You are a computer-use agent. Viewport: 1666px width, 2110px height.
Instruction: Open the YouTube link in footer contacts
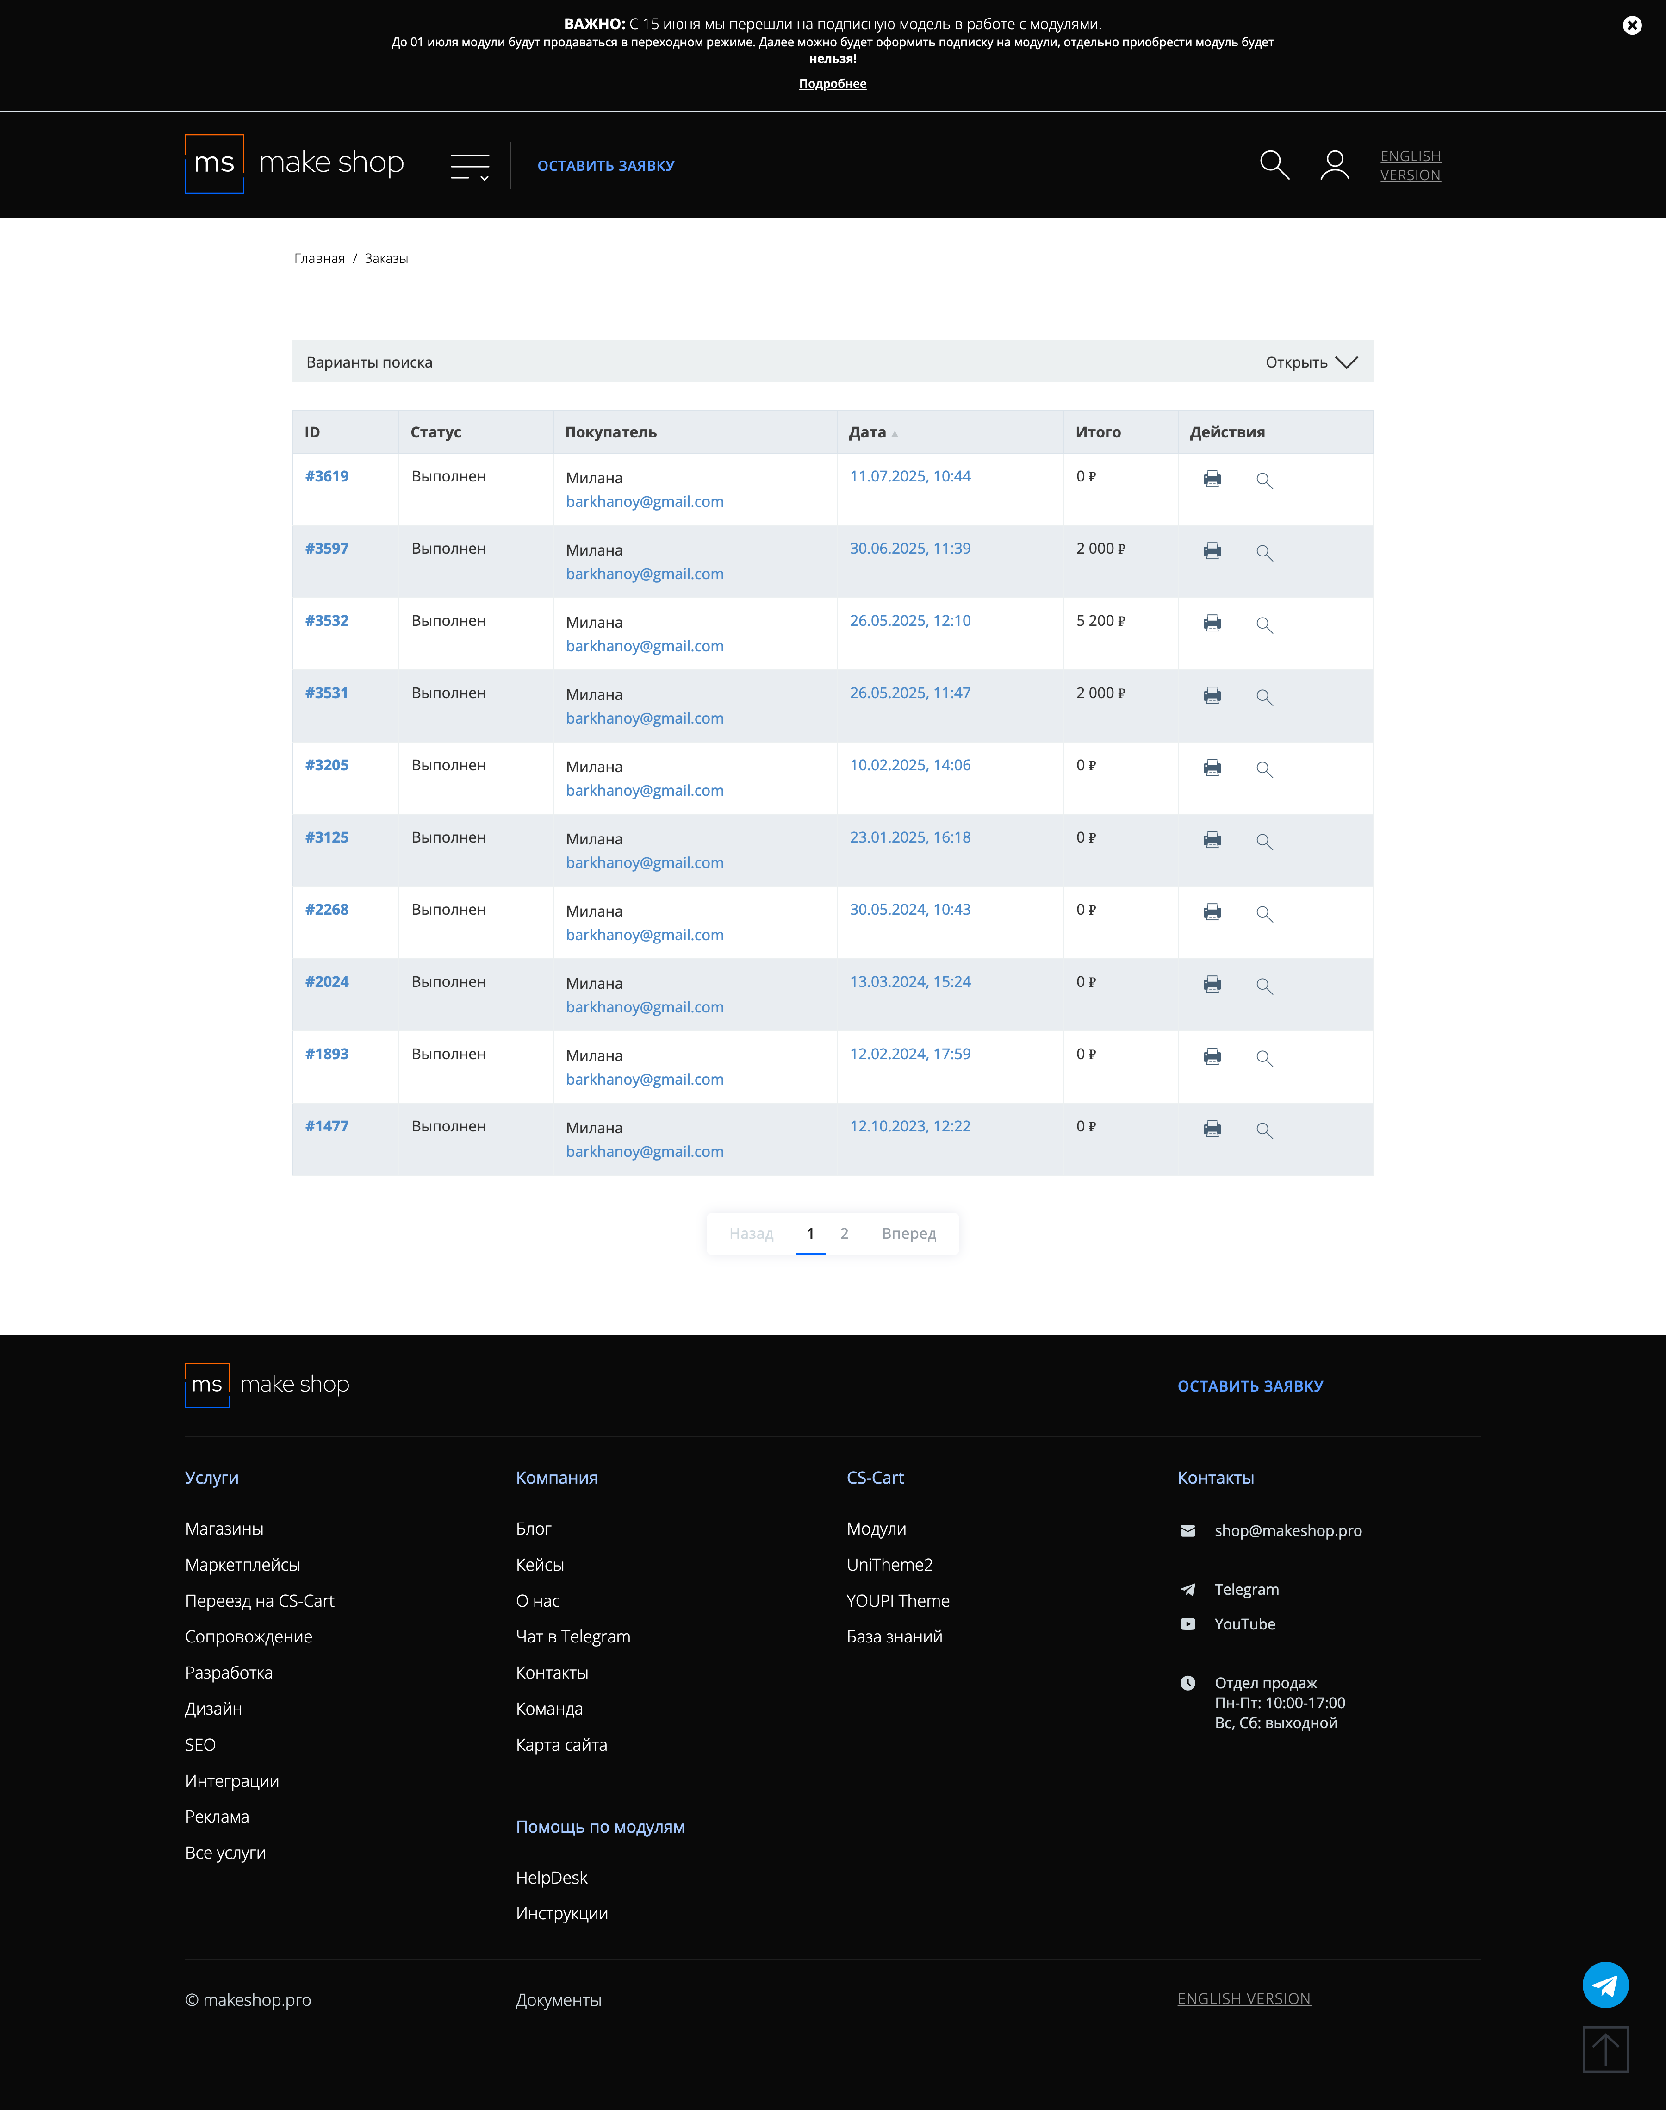(x=1243, y=1624)
